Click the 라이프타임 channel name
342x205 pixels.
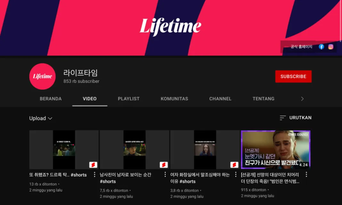(80, 73)
